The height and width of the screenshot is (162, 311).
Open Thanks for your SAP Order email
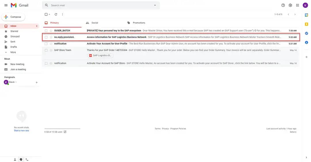tap(171, 53)
